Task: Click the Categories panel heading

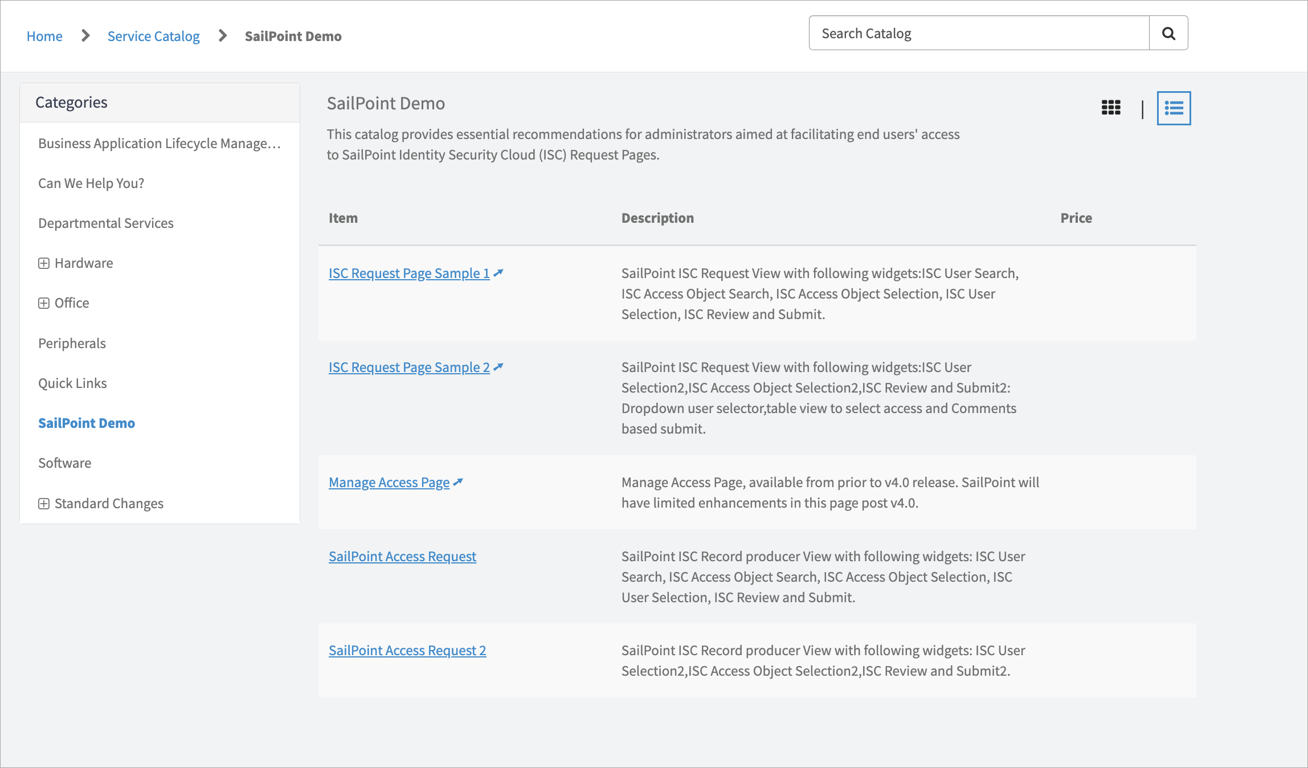Action: point(71,102)
